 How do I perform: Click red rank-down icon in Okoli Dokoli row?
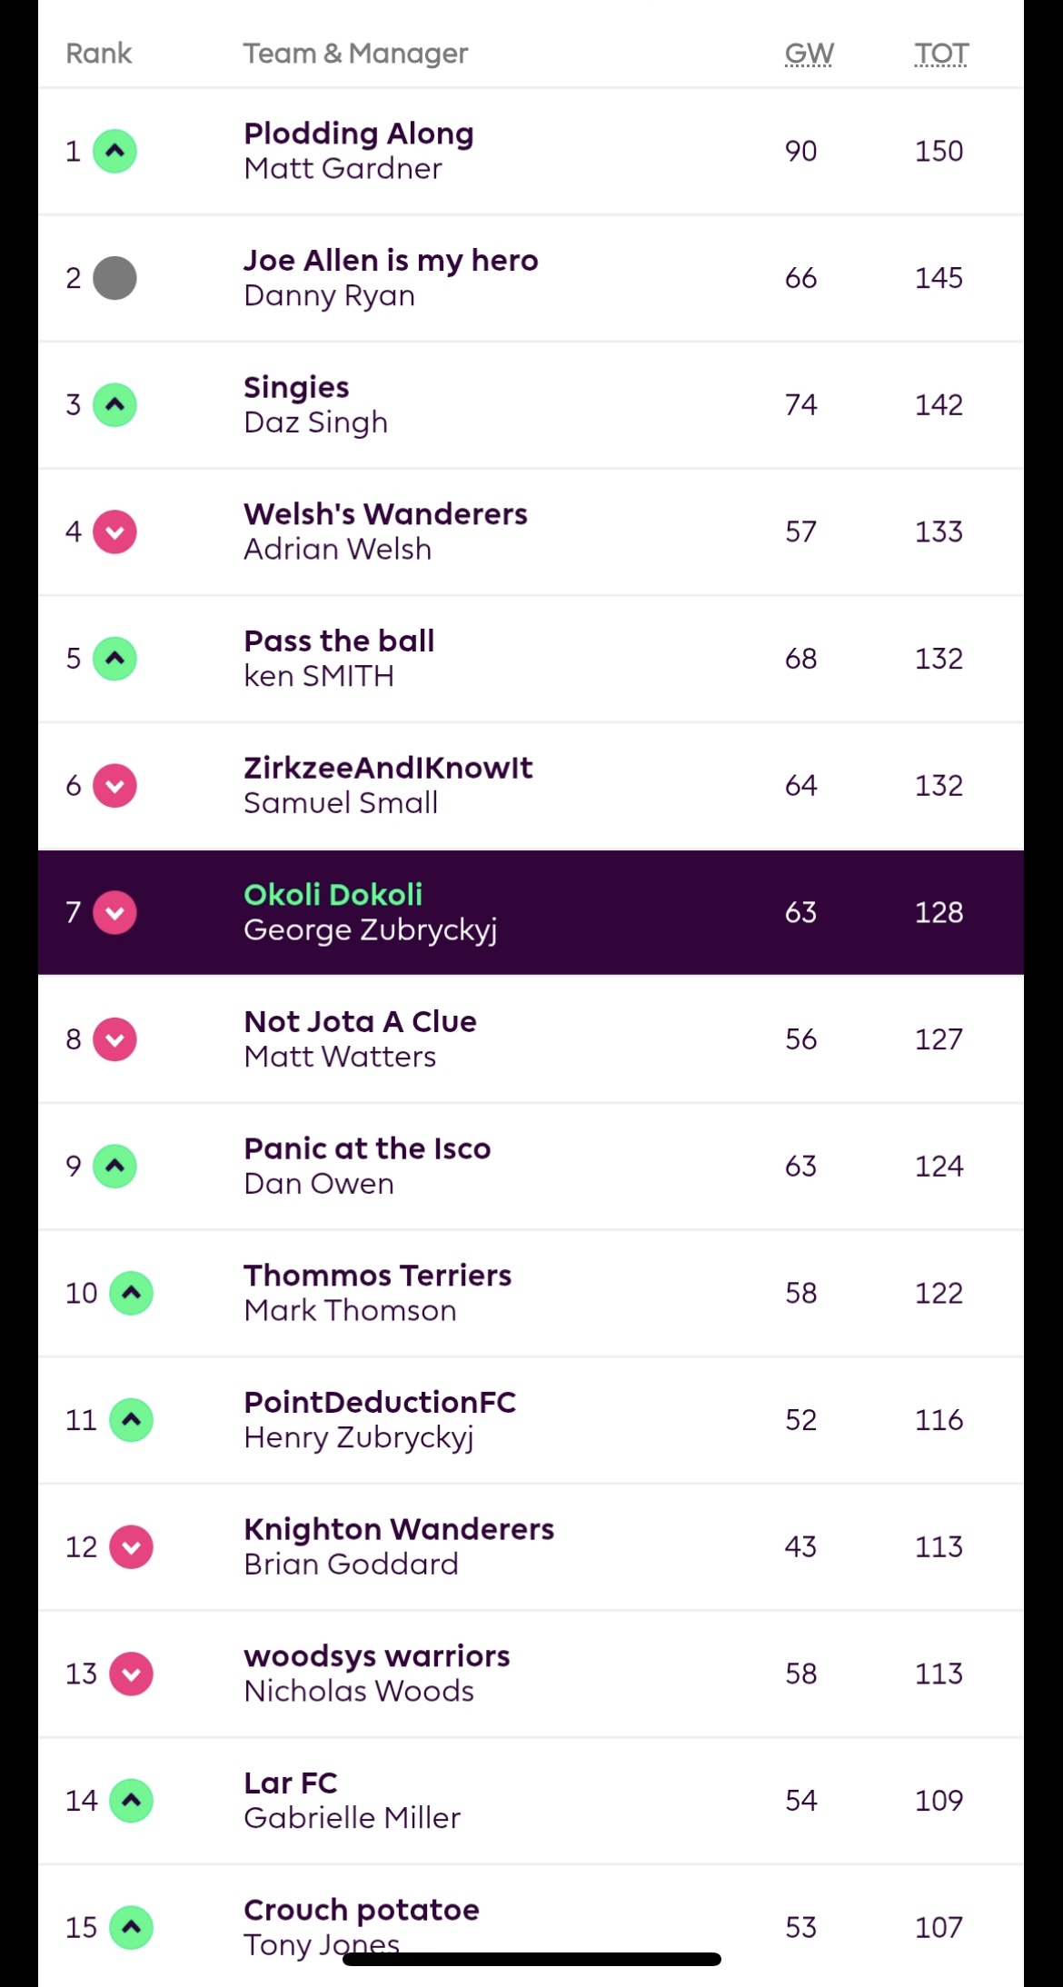click(115, 912)
